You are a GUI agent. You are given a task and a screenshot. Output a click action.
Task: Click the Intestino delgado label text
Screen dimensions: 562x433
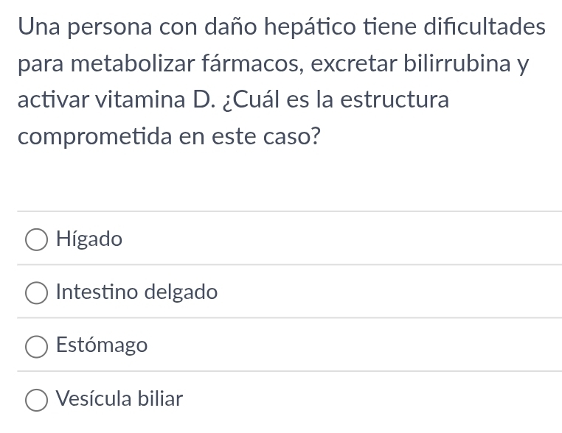tap(137, 292)
